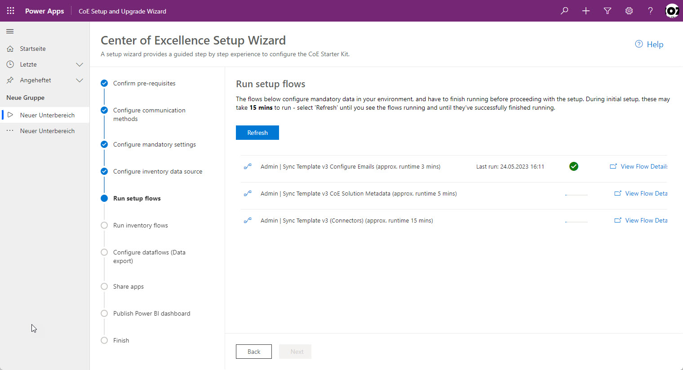The width and height of the screenshot is (683, 370).
Task: Click the open-in-new icon on the Connectors row
Action: click(618, 220)
